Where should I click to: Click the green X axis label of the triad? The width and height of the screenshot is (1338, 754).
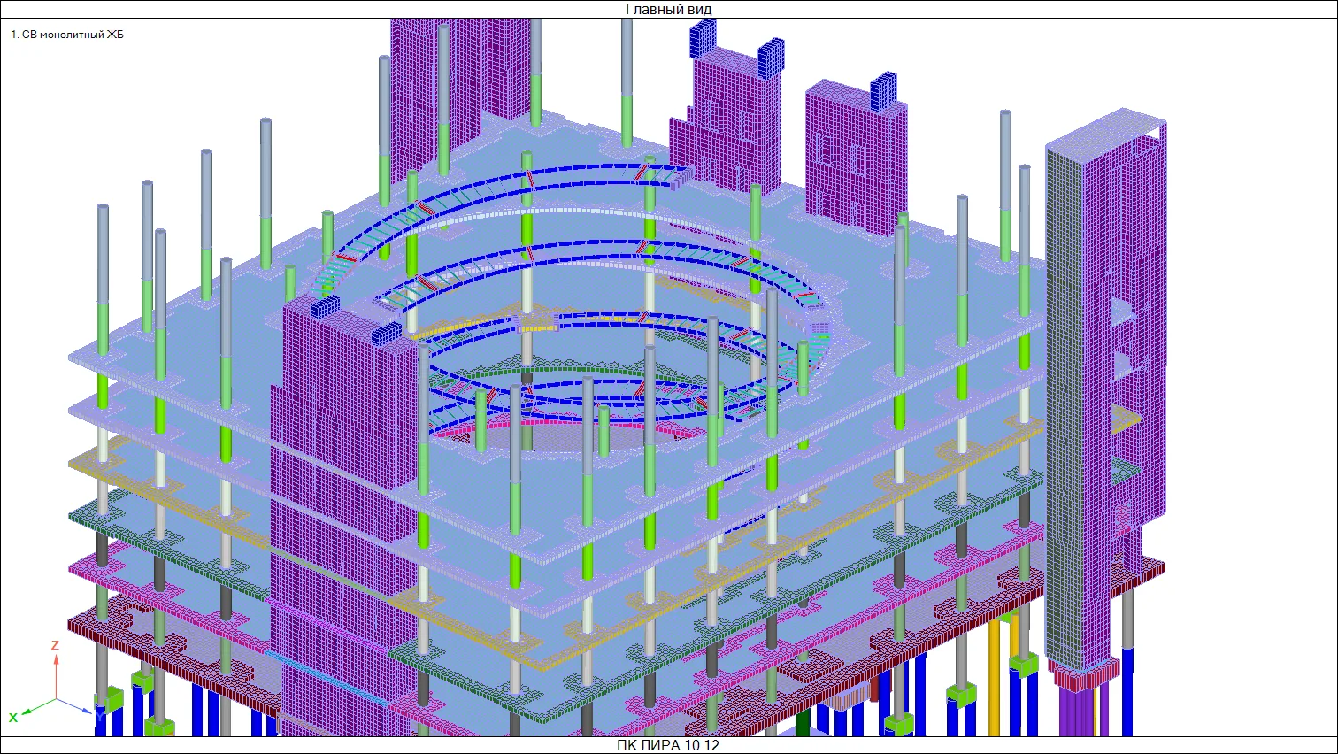pyautogui.click(x=13, y=717)
